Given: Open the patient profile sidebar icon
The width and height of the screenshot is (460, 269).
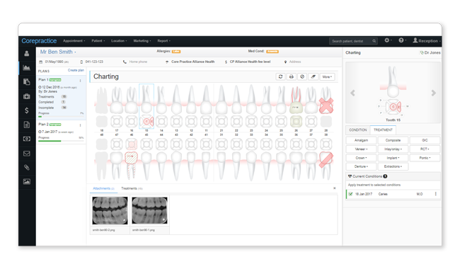Looking at the screenshot, I should pos(27,53).
